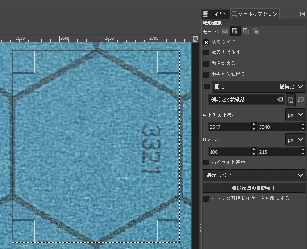Viewport: 307px width, 249px height.
Task: Toggle the なめらかに checkbox
Action: (x=206, y=42)
